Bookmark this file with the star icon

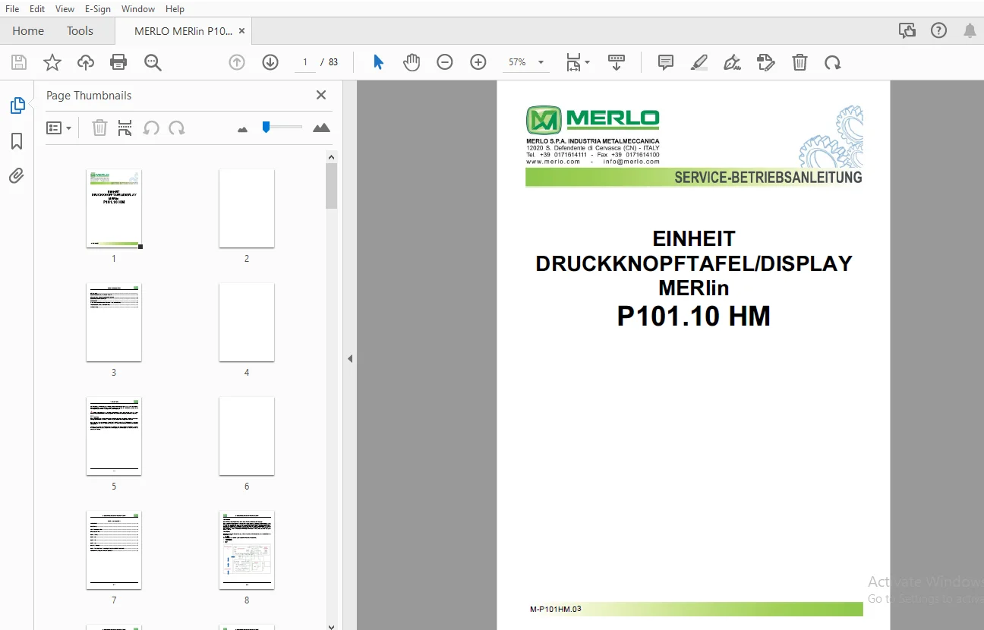52,62
